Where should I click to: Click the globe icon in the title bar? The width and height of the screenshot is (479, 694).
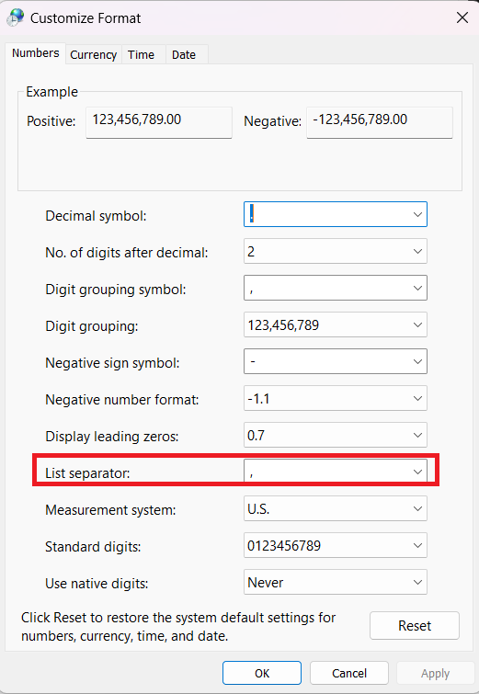tap(16, 17)
